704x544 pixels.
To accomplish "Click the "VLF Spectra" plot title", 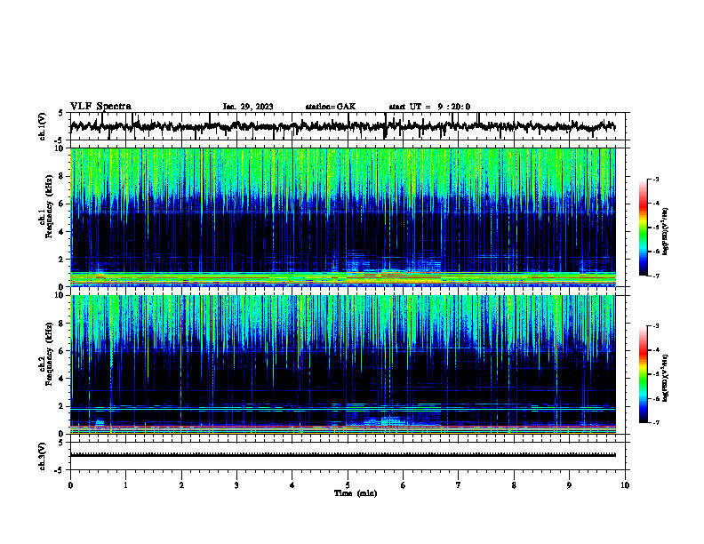I will [x=100, y=107].
